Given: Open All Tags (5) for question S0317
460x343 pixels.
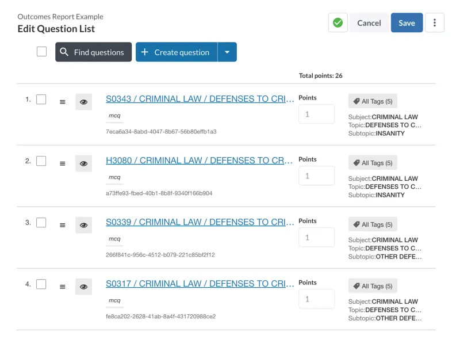Looking at the screenshot, I should (x=373, y=286).
